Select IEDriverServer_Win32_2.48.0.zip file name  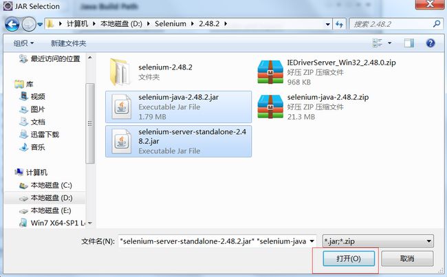341,63
